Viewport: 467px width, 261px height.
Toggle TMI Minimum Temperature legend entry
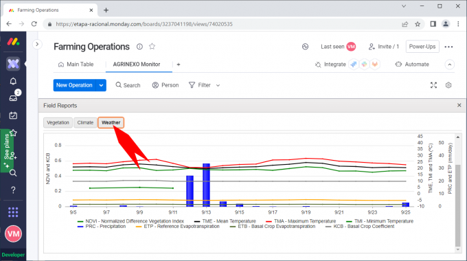pos(380,221)
